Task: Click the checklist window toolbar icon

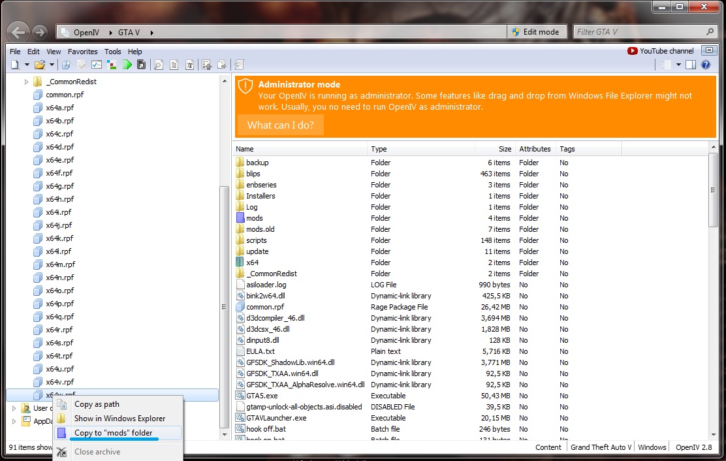Action: click(x=97, y=65)
